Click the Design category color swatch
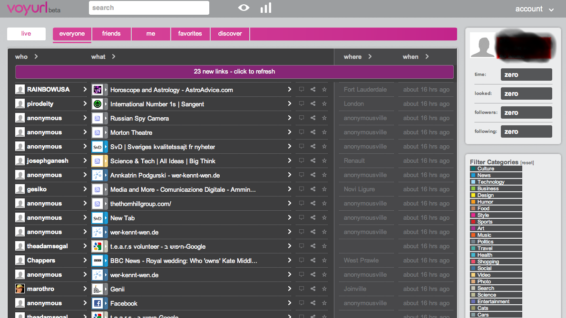 (473, 195)
